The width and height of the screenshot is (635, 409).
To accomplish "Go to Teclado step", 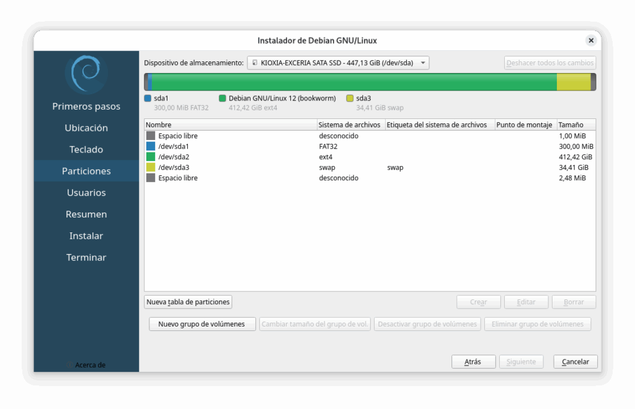I will coord(86,150).
